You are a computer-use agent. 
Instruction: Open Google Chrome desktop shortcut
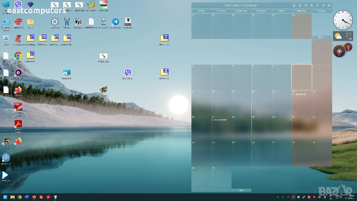[18, 56]
